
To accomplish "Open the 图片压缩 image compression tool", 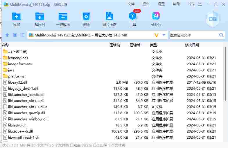I will click(109, 16).
